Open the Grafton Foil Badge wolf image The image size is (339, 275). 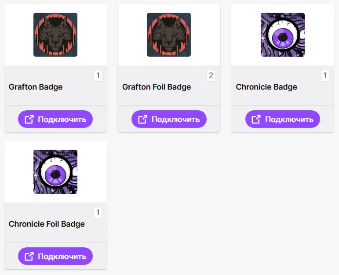pyautogui.click(x=169, y=35)
